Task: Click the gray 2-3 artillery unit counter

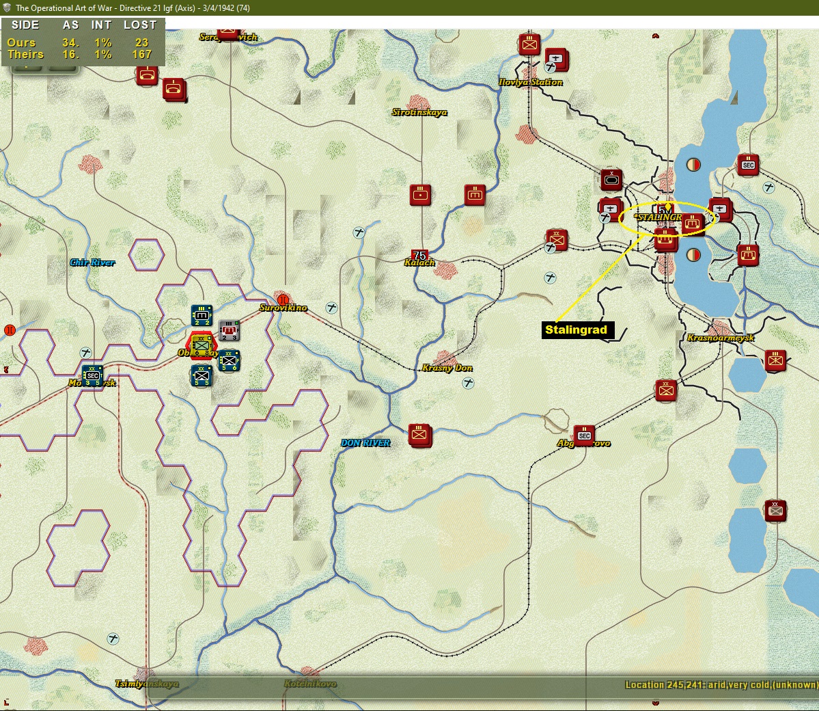Action: tap(229, 330)
